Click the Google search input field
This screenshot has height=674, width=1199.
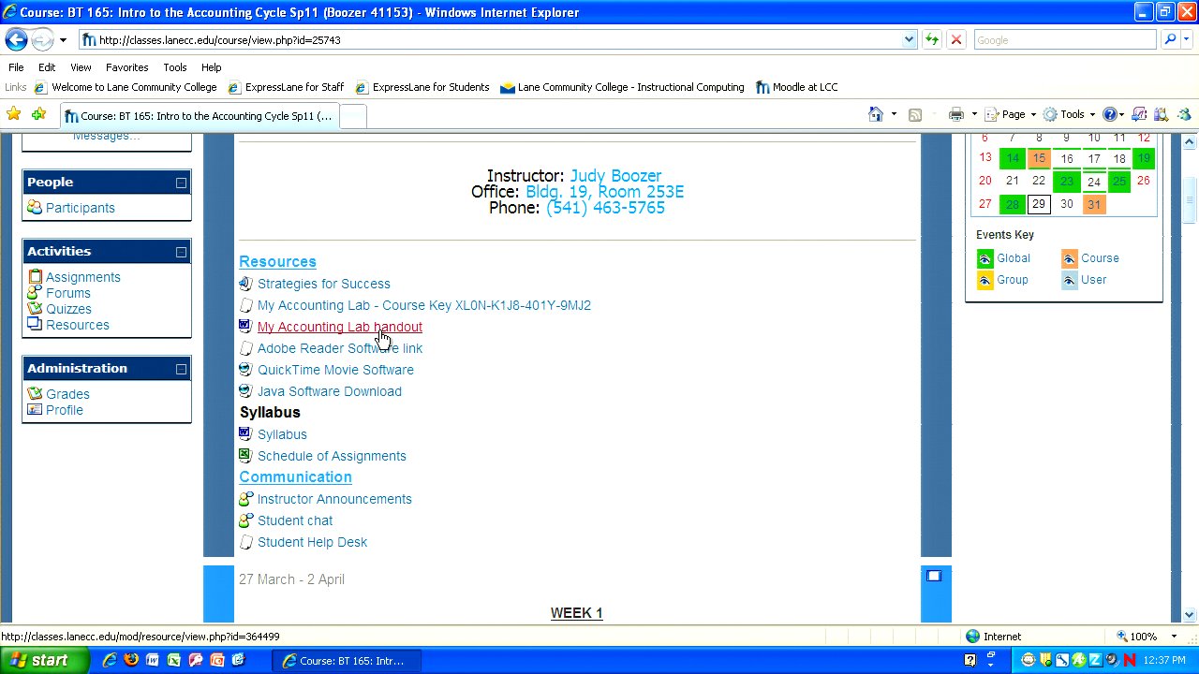coord(1064,39)
